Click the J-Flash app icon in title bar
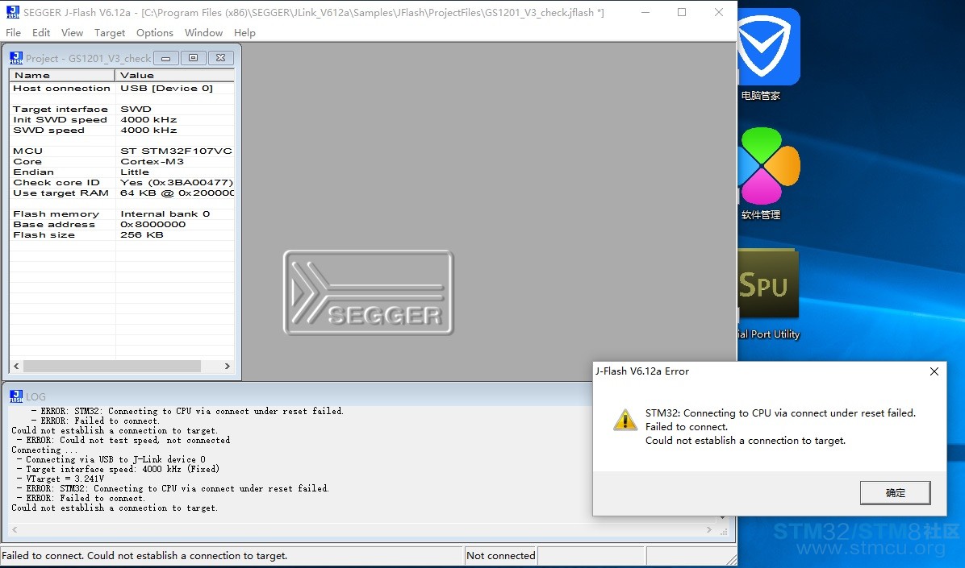 coord(12,11)
